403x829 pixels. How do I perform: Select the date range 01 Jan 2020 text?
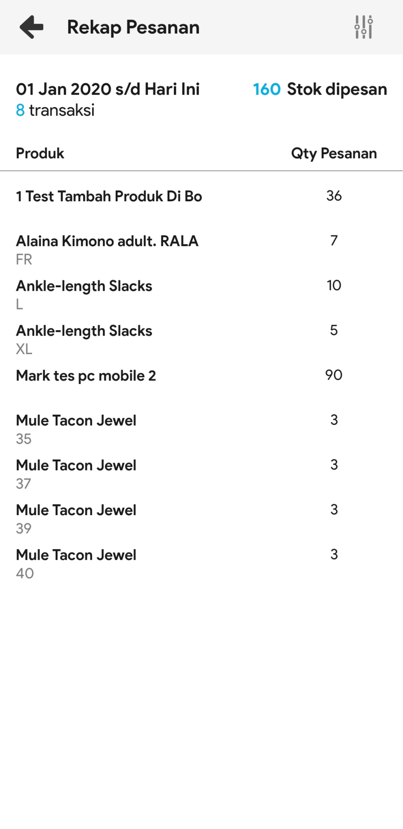click(108, 89)
